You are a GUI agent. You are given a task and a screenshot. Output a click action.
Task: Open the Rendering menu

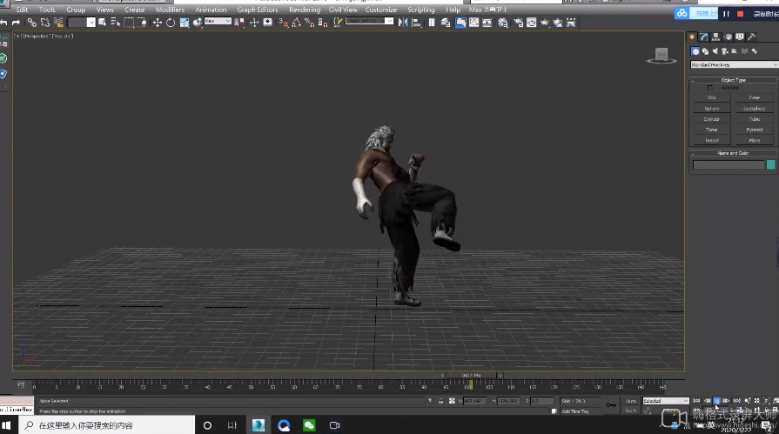[305, 10]
